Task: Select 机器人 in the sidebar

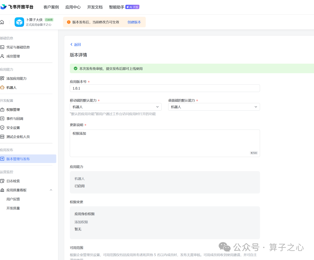Action: [11, 88]
